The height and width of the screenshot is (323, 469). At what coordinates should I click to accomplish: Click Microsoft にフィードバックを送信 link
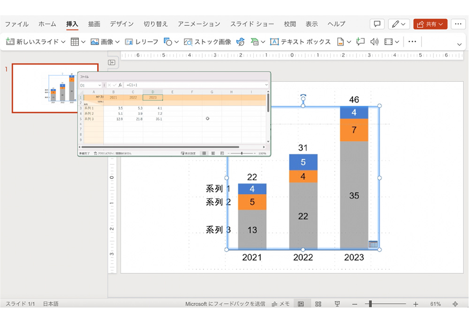(225, 304)
